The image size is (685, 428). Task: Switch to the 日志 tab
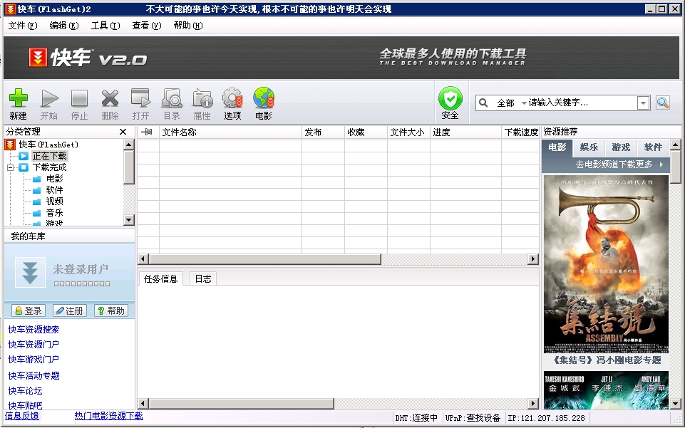pos(203,278)
